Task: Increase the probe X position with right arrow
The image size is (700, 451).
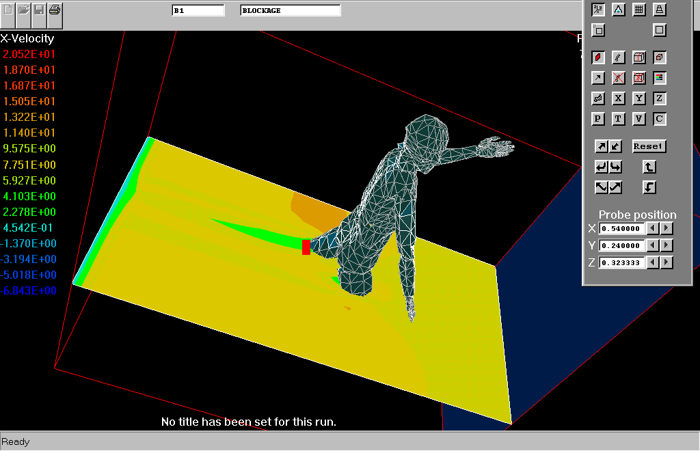Action: (667, 228)
